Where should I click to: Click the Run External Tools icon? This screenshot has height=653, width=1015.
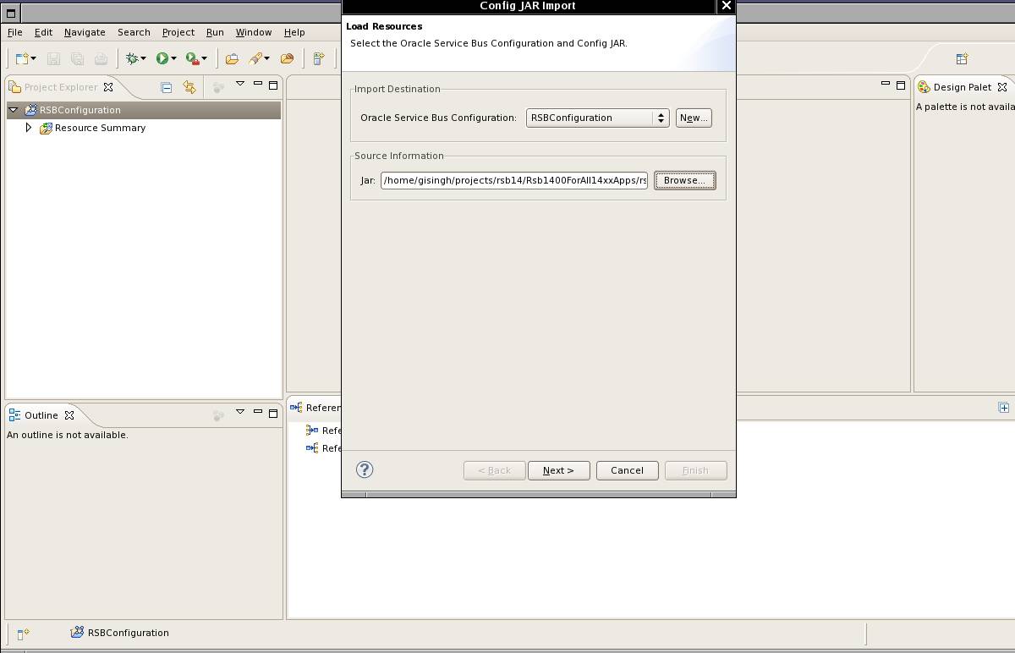(x=192, y=58)
